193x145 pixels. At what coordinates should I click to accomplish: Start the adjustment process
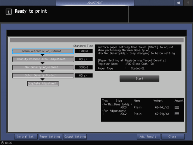click(139, 78)
